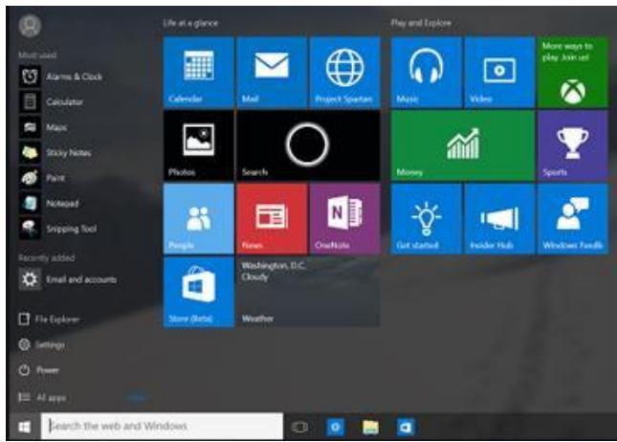The image size is (617, 442).
Task: Launch Snipping Tool from Most used
Action: pyautogui.click(x=58, y=229)
